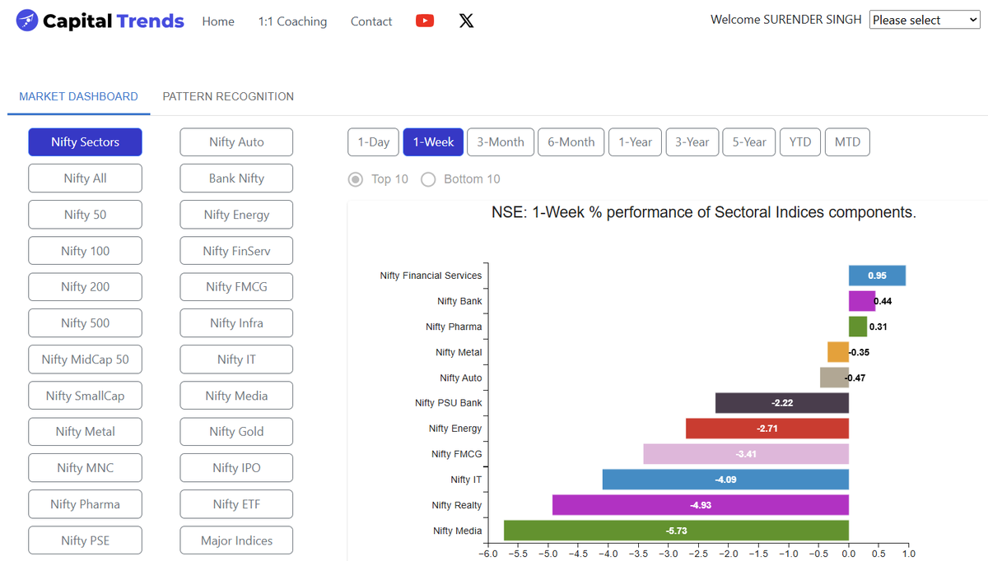The height and width of the screenshot is (561, 988).
Task: Select the YTD timeframe
Action: pos(800,142)
